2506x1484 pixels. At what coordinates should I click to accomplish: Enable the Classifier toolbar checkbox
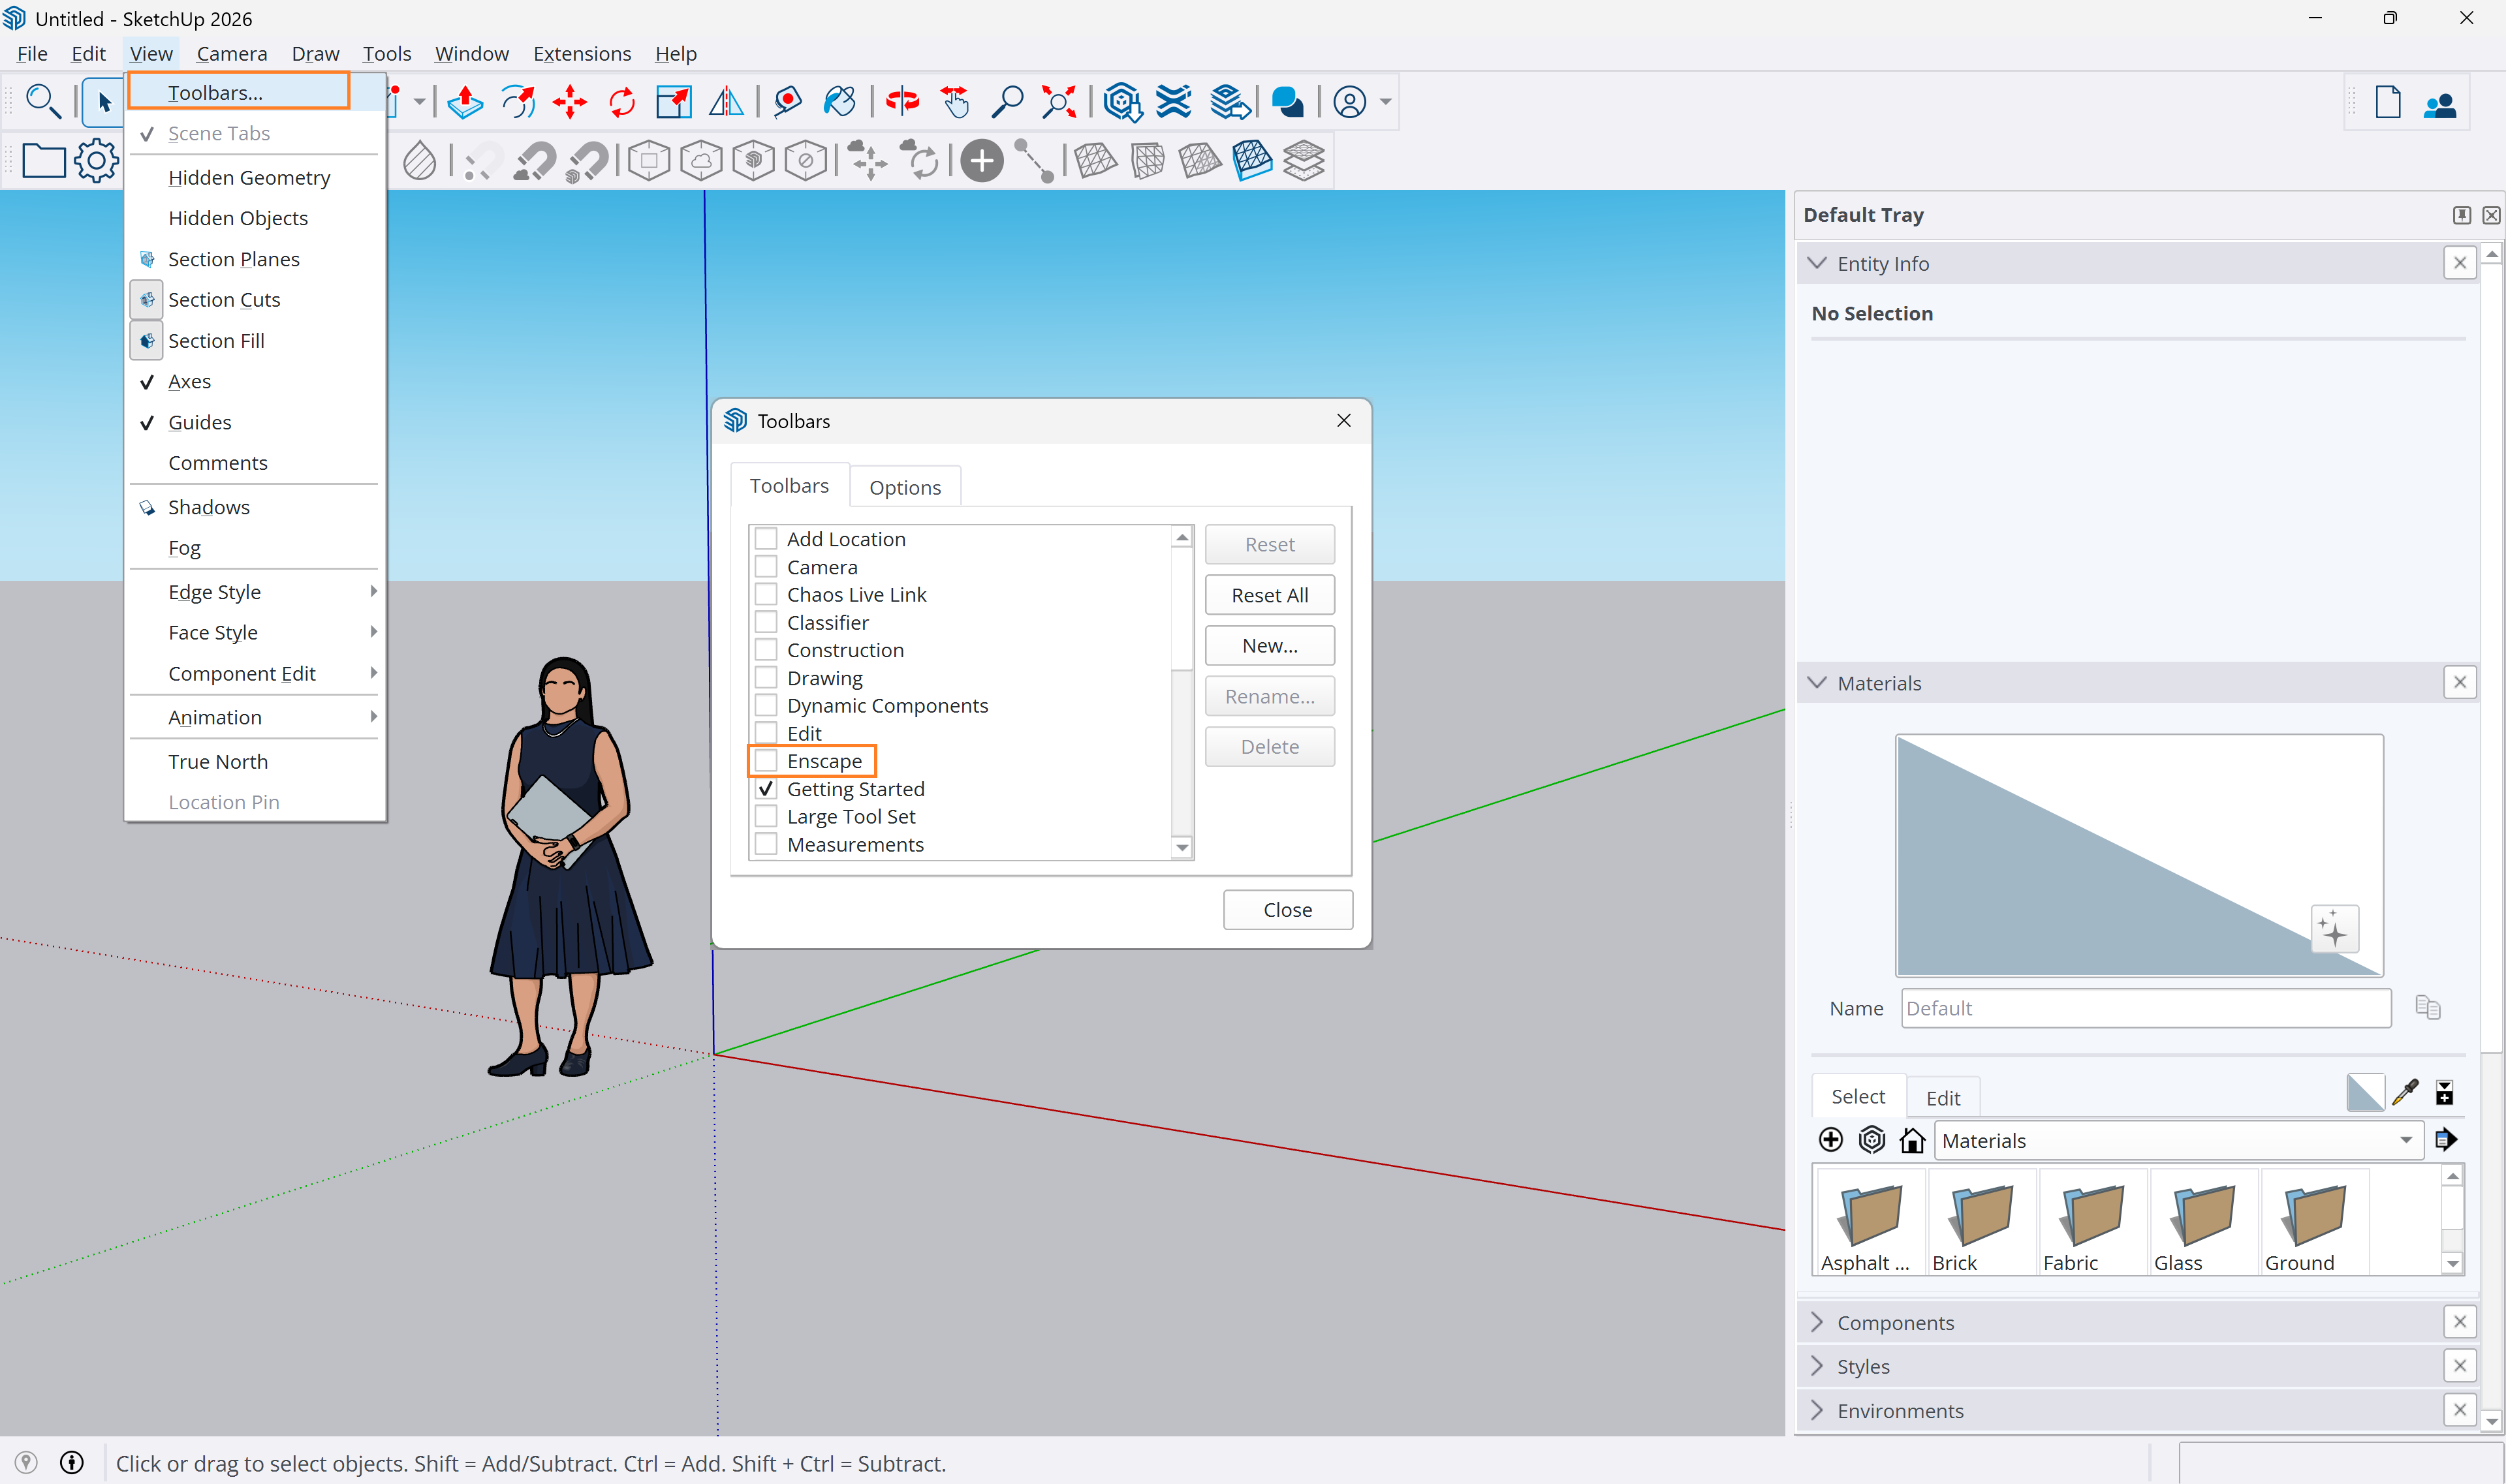pyautogui.click(x=766, y=623)
